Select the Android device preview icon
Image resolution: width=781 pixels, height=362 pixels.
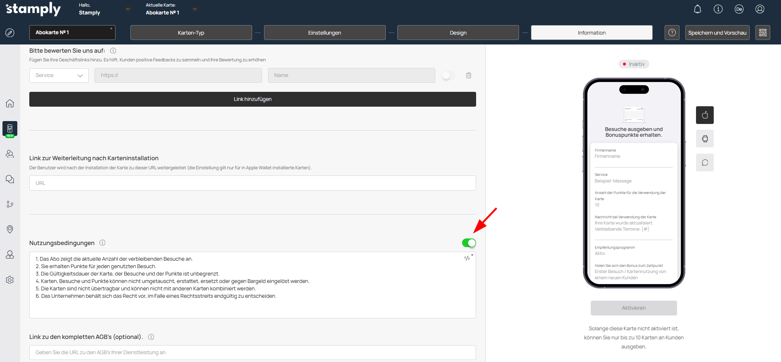coord(705,139)
